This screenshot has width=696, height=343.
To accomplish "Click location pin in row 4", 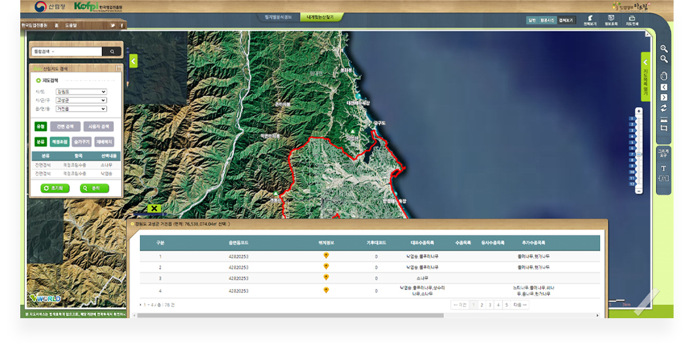I will tap(326, 290).
